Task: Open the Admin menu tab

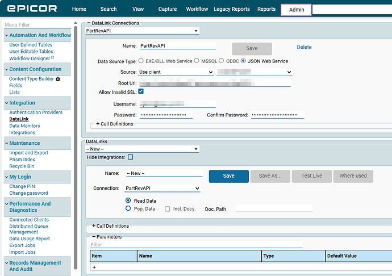Action: coord(296,10)
